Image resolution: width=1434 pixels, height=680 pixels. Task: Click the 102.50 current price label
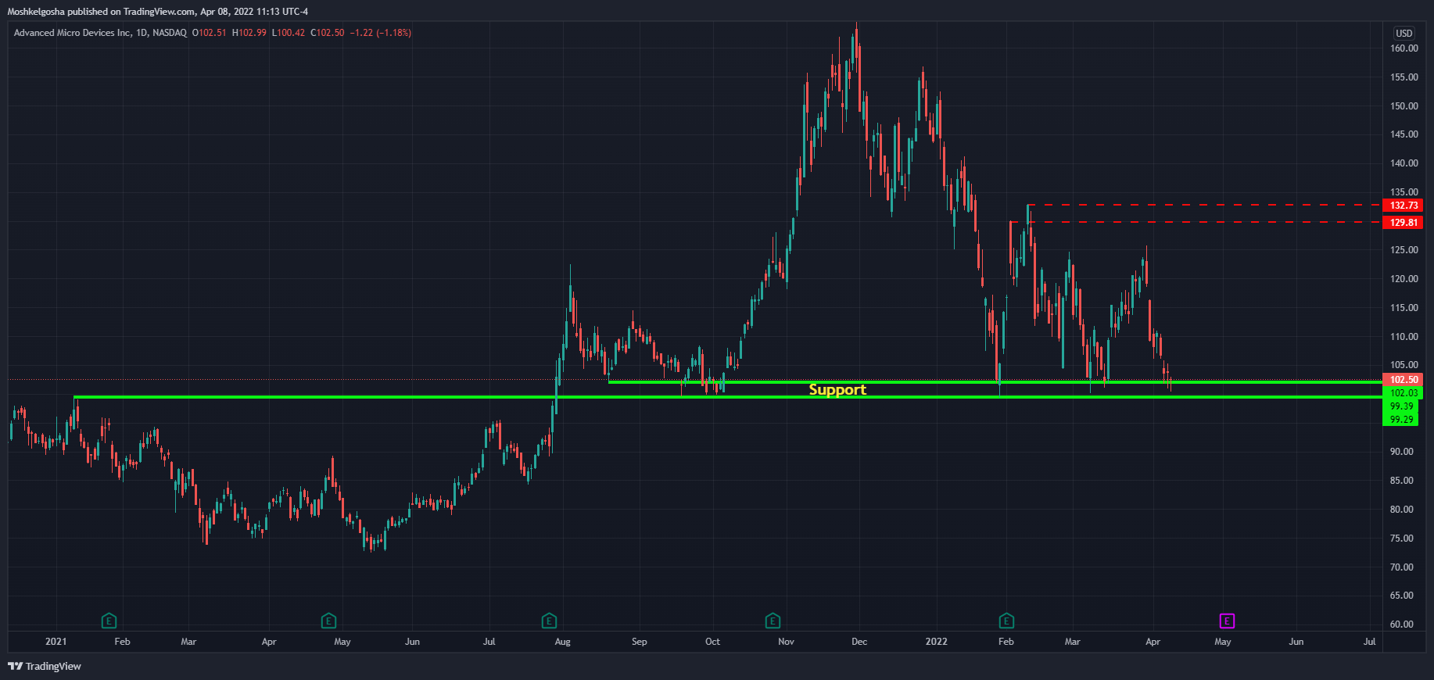(x=1404, y=380)
